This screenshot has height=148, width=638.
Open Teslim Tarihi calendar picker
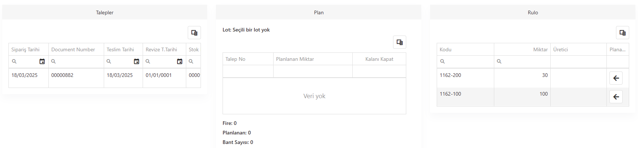tap(136, 62)
